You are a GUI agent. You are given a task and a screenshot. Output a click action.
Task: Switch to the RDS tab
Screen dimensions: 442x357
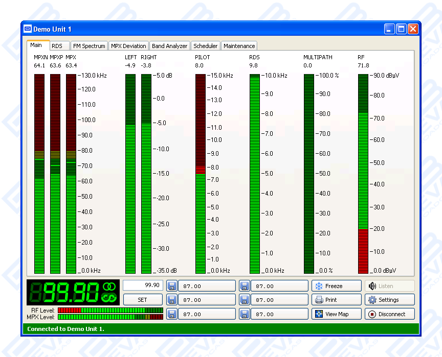pyautogui.click(x=57, y=46)
